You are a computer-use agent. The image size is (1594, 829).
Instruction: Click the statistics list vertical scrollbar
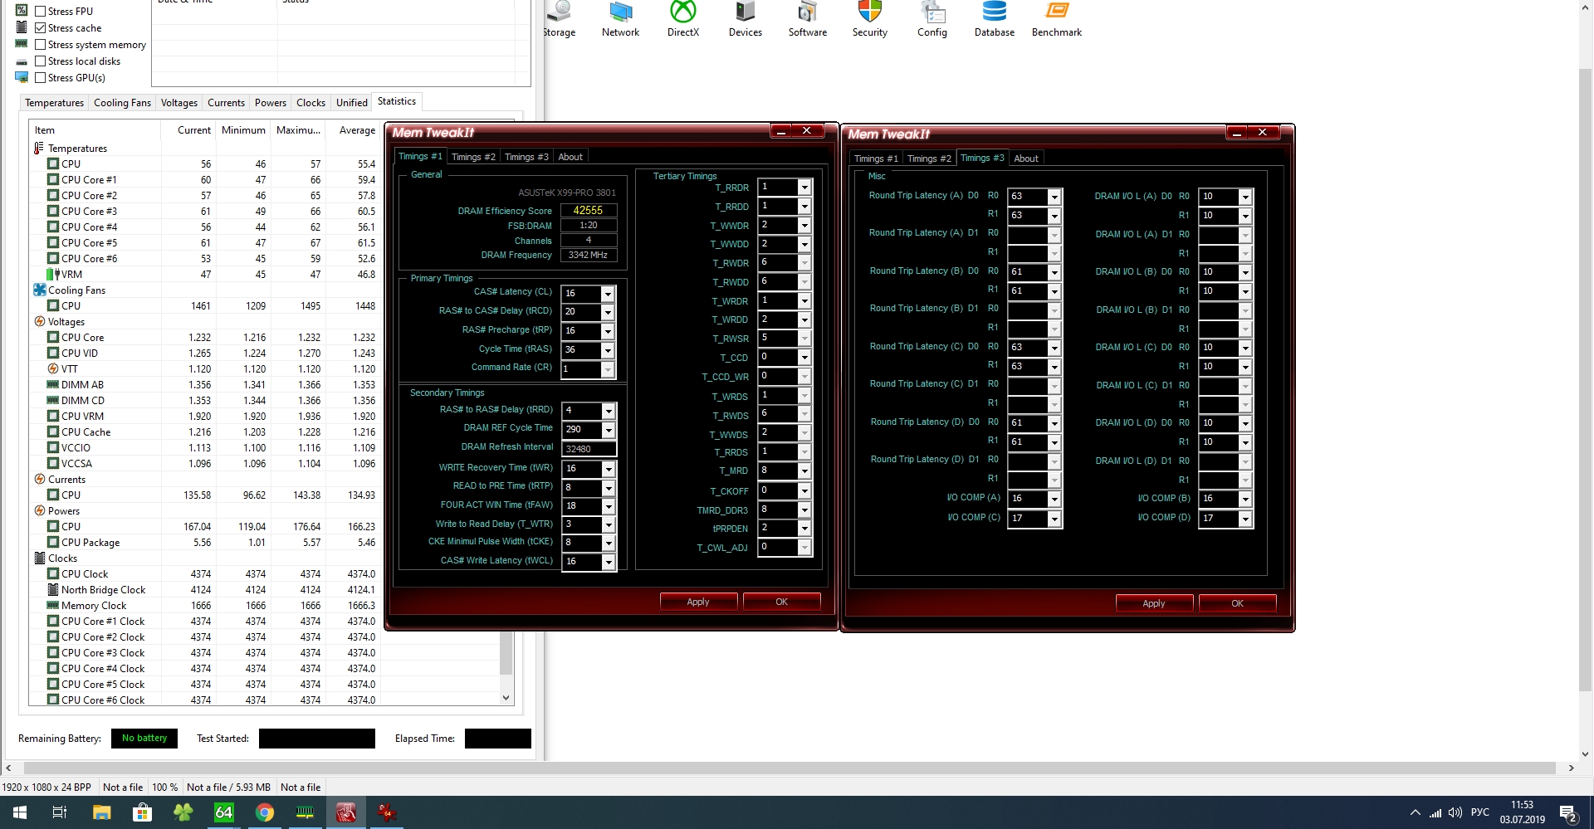click(506, 651)
